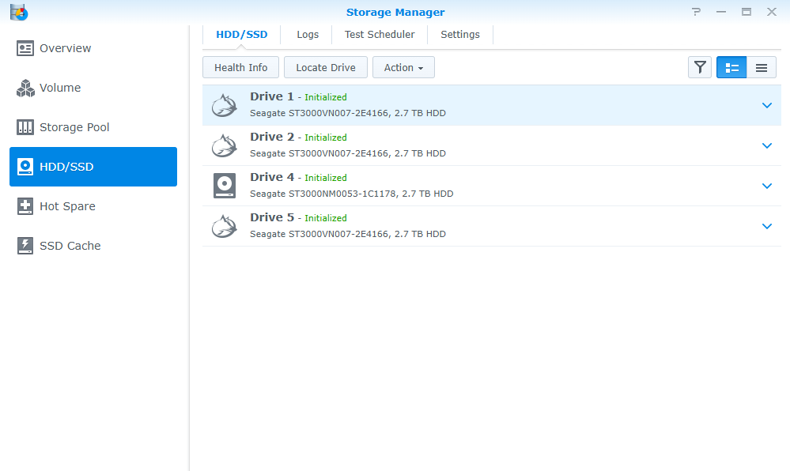The width and height of the screenshot is (790, 471).
Task: Open Storage Pool in the sidebar
Action: (x=93, y=127)
